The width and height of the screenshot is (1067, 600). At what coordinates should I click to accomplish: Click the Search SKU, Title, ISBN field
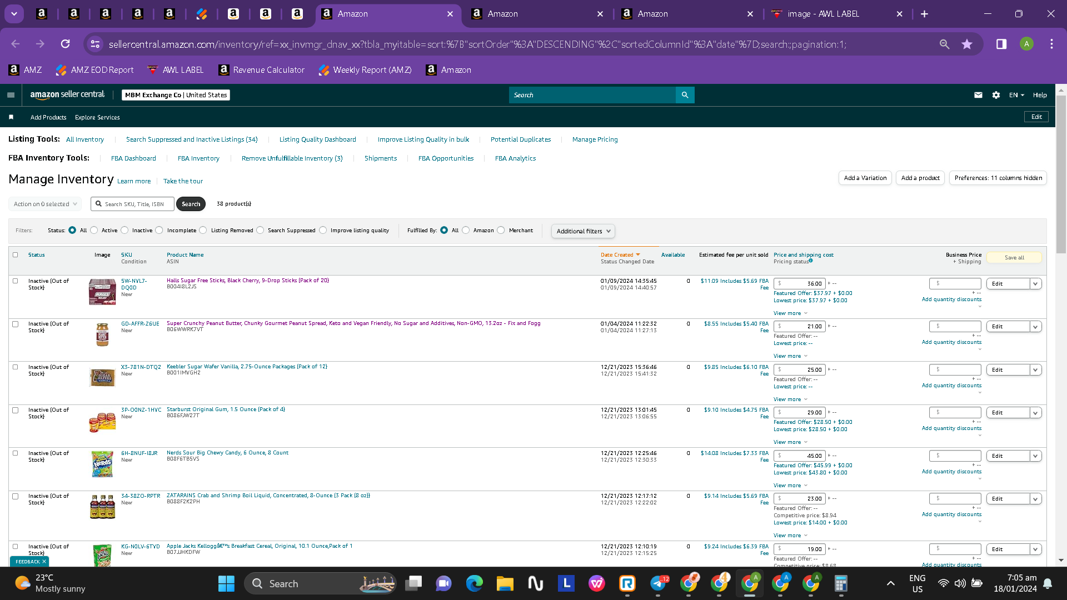[x=132, y=204]
